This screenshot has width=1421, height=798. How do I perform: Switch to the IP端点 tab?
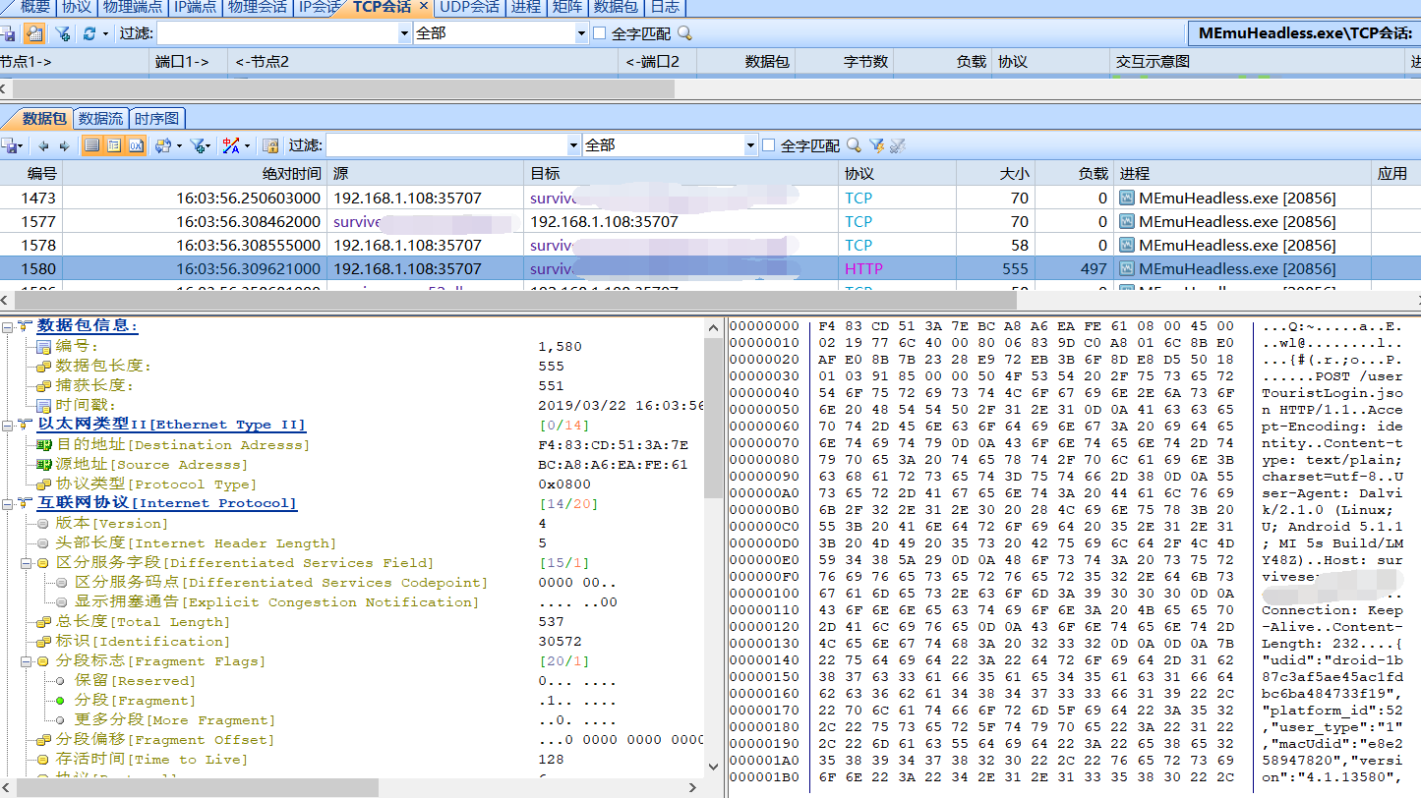coord(196,7)
